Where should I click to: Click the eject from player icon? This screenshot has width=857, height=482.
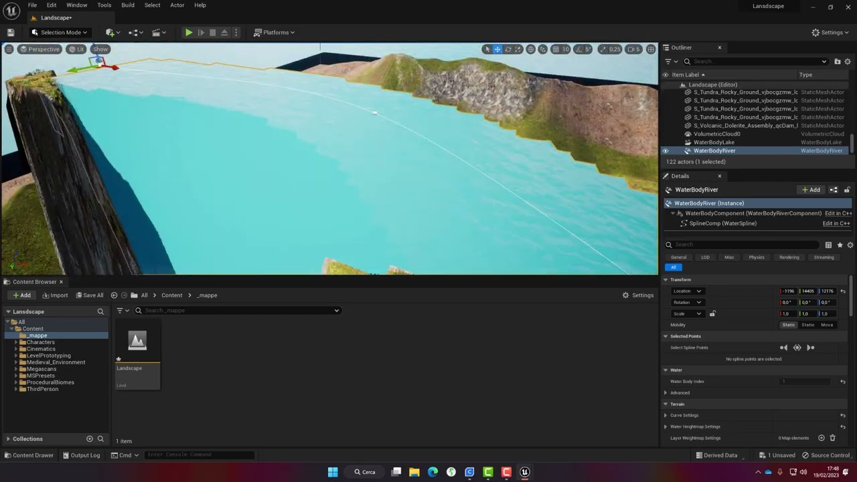(x=224, y=32)
